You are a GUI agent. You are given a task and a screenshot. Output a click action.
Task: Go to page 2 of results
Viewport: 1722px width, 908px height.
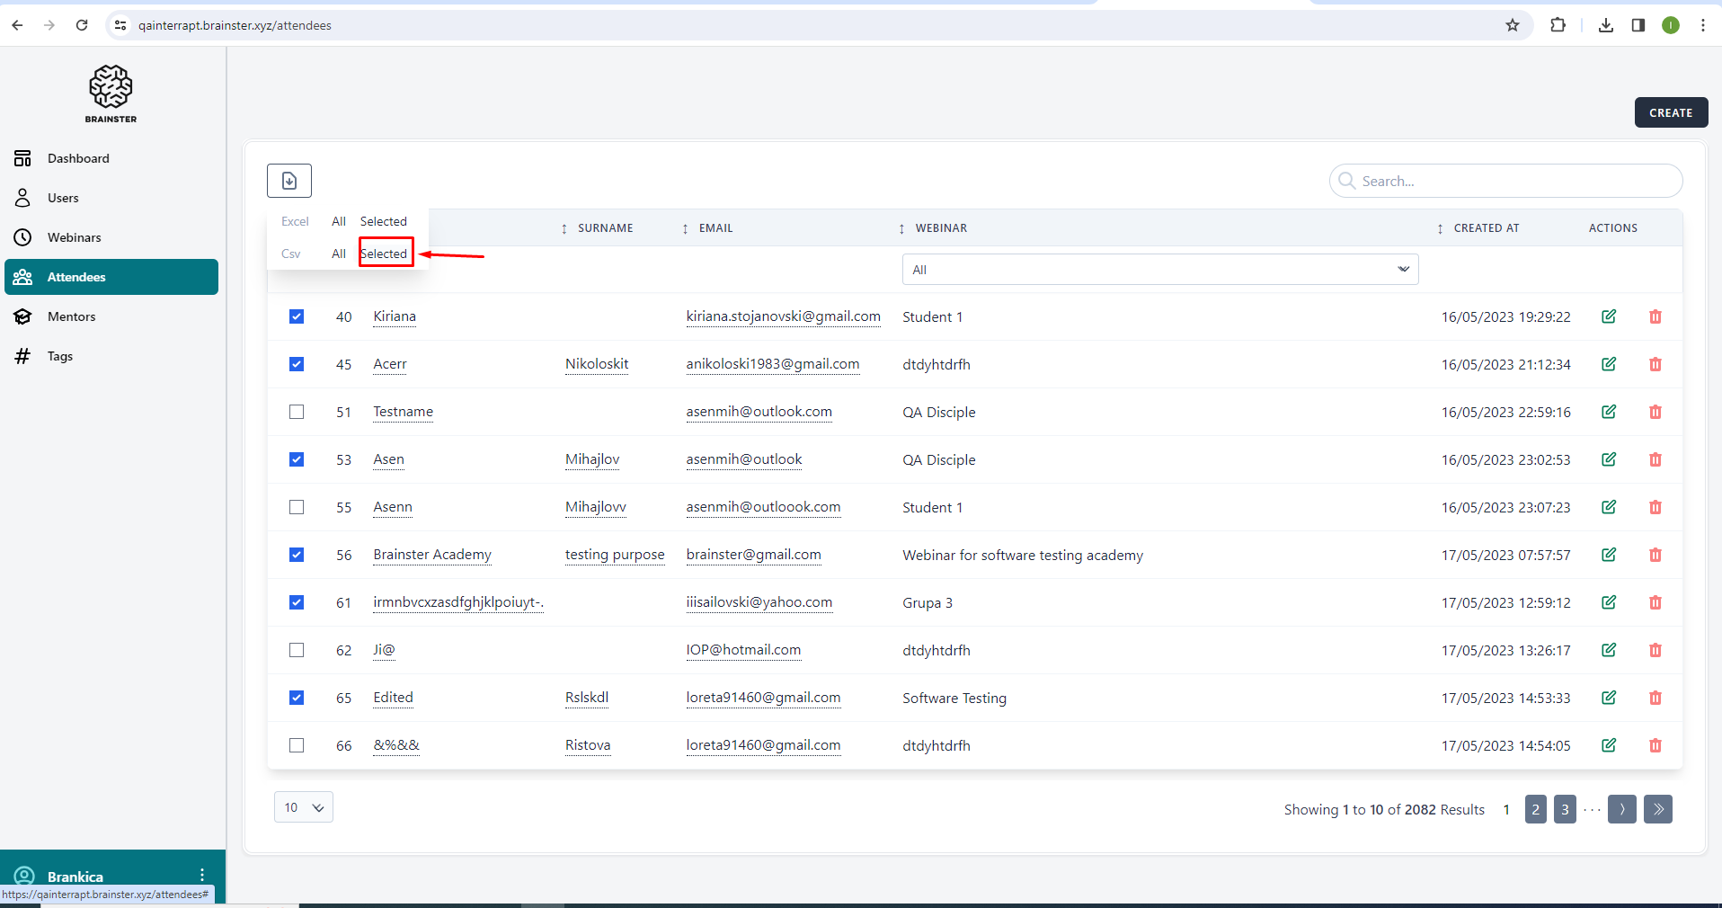[x=1535, y=809]
